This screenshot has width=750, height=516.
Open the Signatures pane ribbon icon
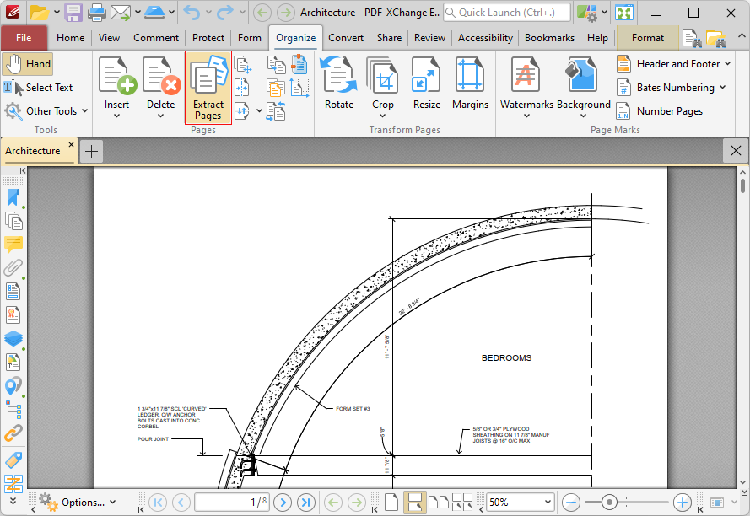[13, 315]
